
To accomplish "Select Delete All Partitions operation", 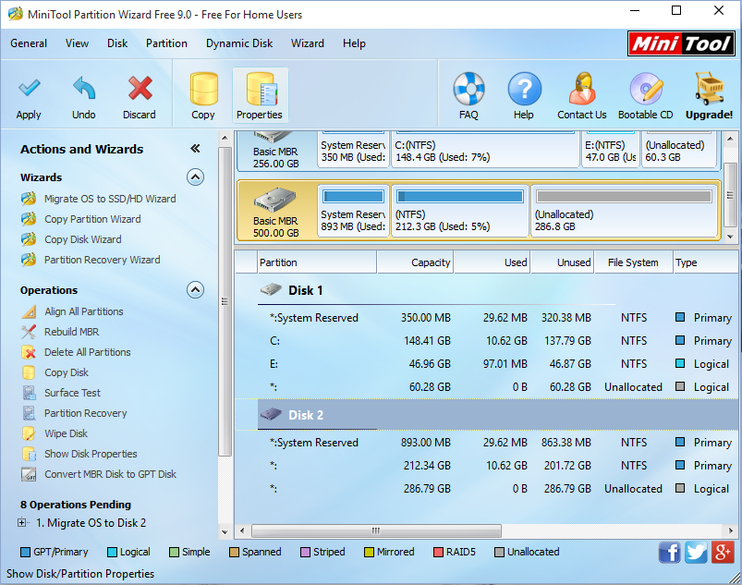I will point(88,352).
